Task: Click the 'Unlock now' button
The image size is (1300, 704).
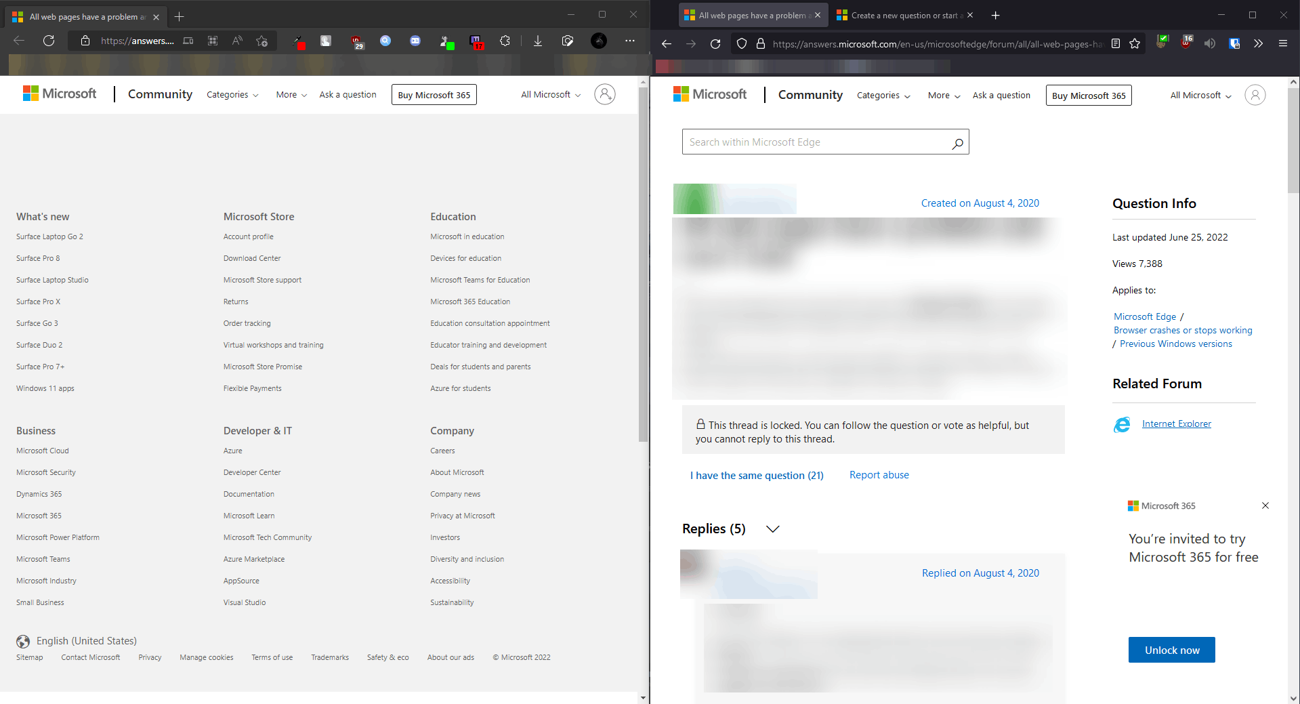Action: click(1172, 650)
